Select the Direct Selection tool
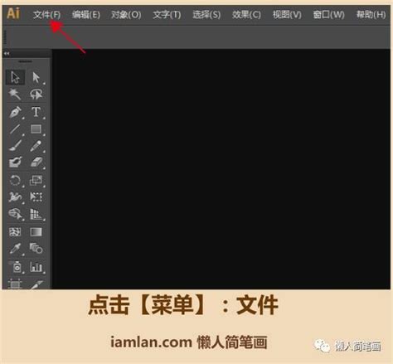The image size is (393, 364). pos(36,77)
